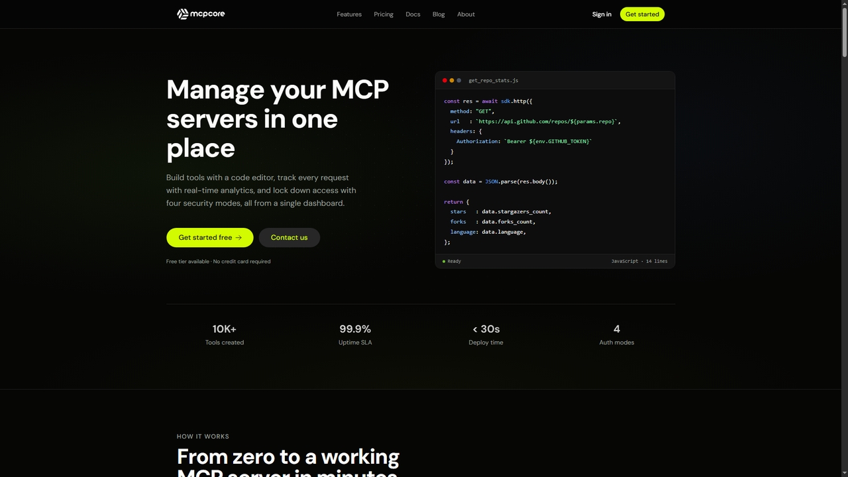Click the 'method: "GET"' code line
Screen dimensions: 848x477
472,111
